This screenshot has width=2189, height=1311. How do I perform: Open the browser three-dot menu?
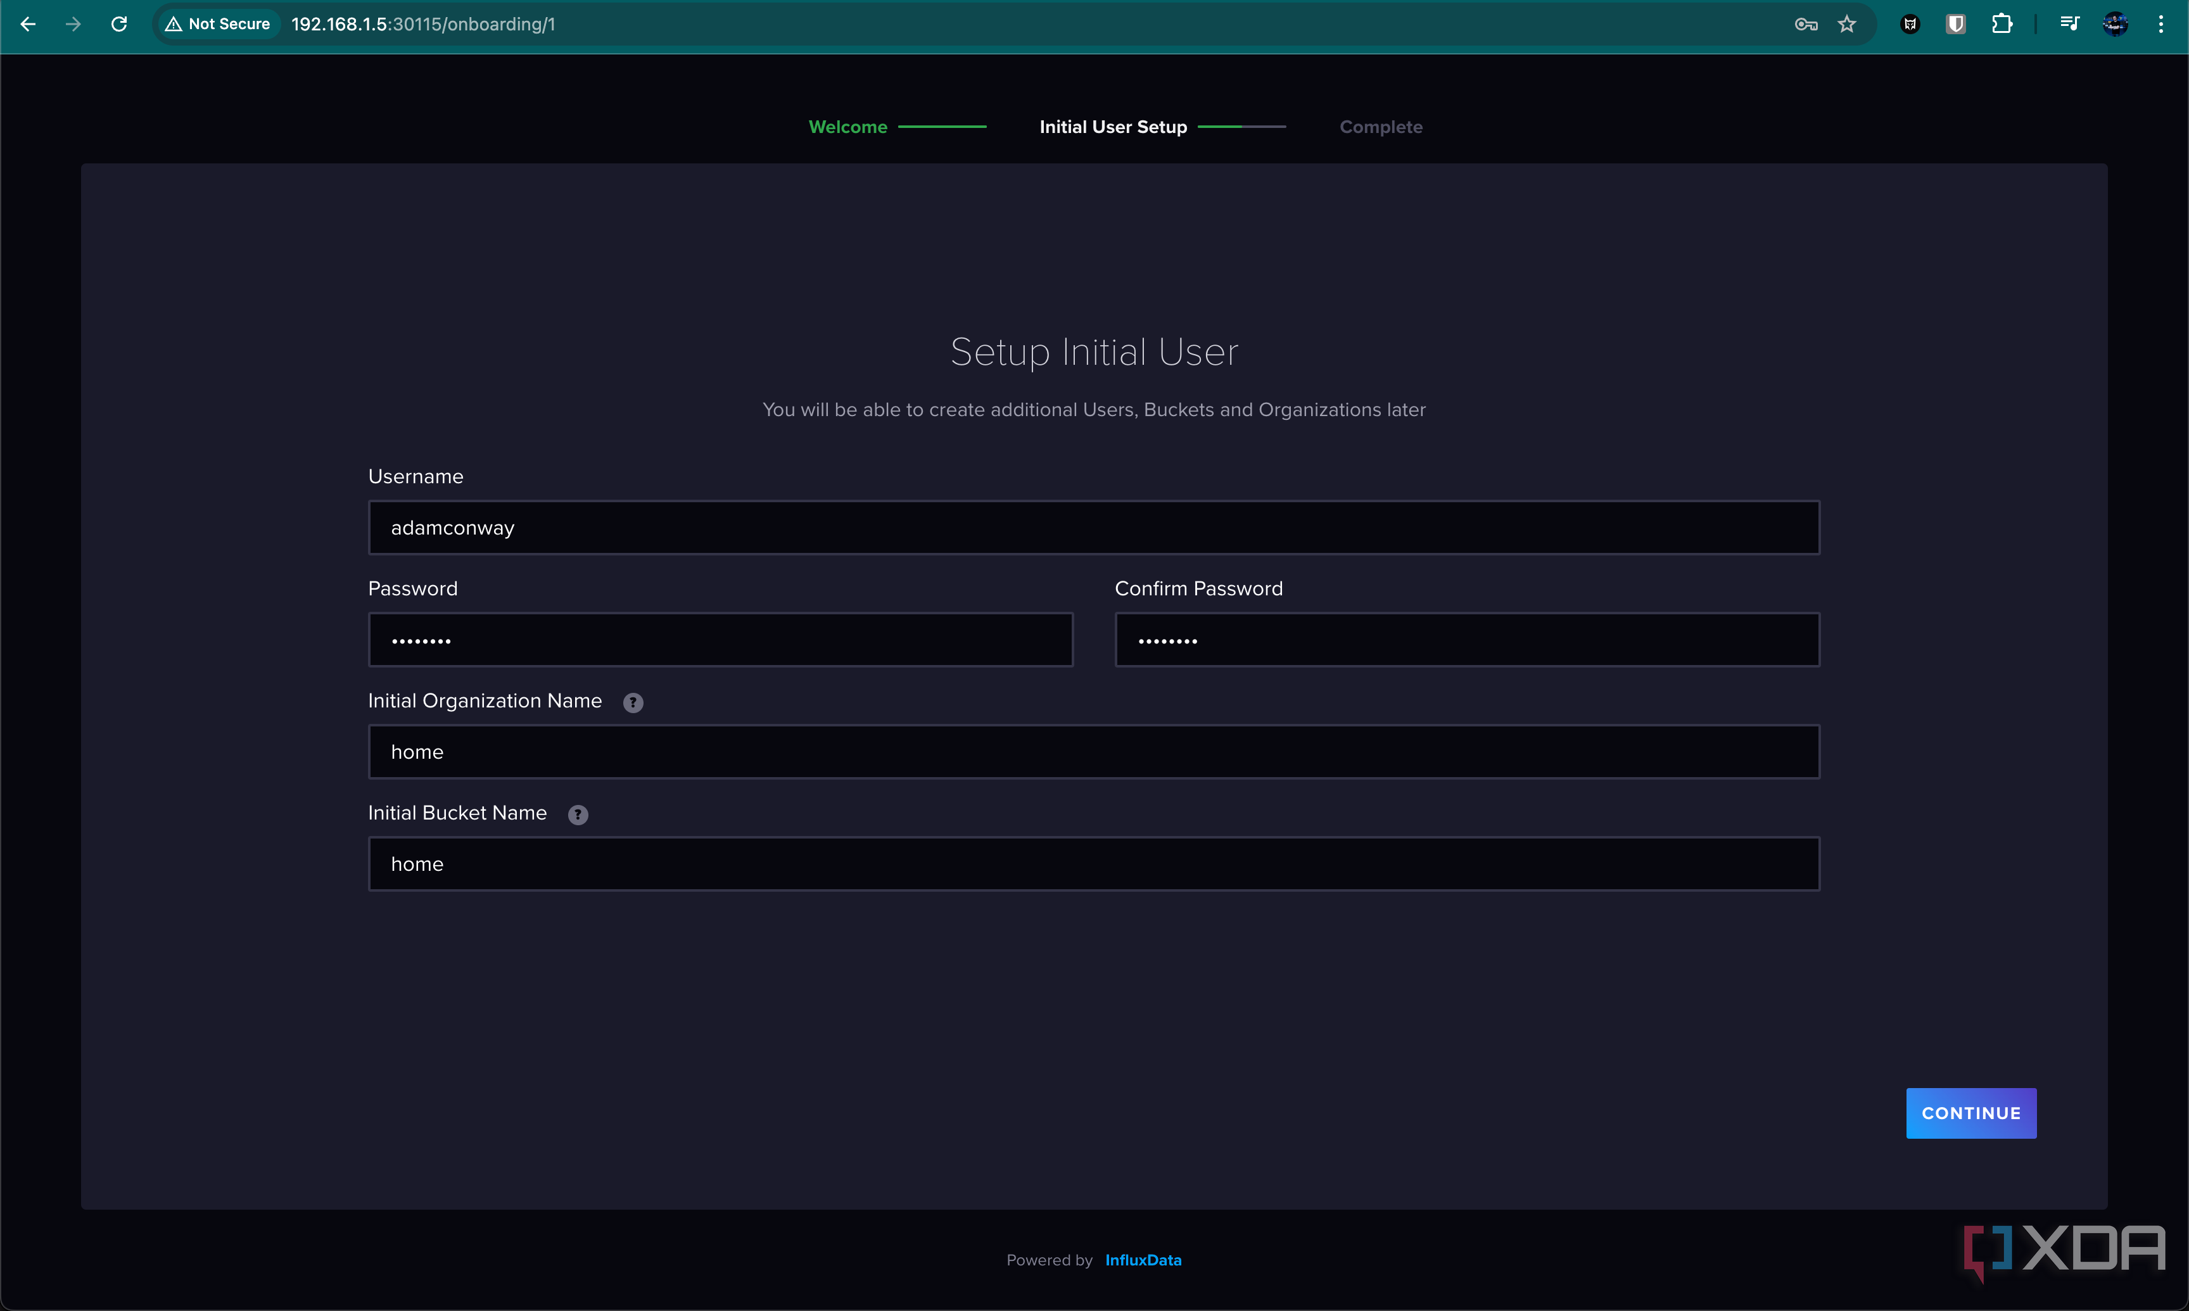2160,25
